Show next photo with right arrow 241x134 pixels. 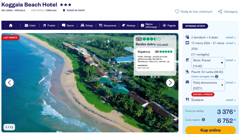[170, 83]
